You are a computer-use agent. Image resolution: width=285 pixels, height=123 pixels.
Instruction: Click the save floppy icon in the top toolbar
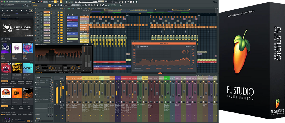coord(131,2)
